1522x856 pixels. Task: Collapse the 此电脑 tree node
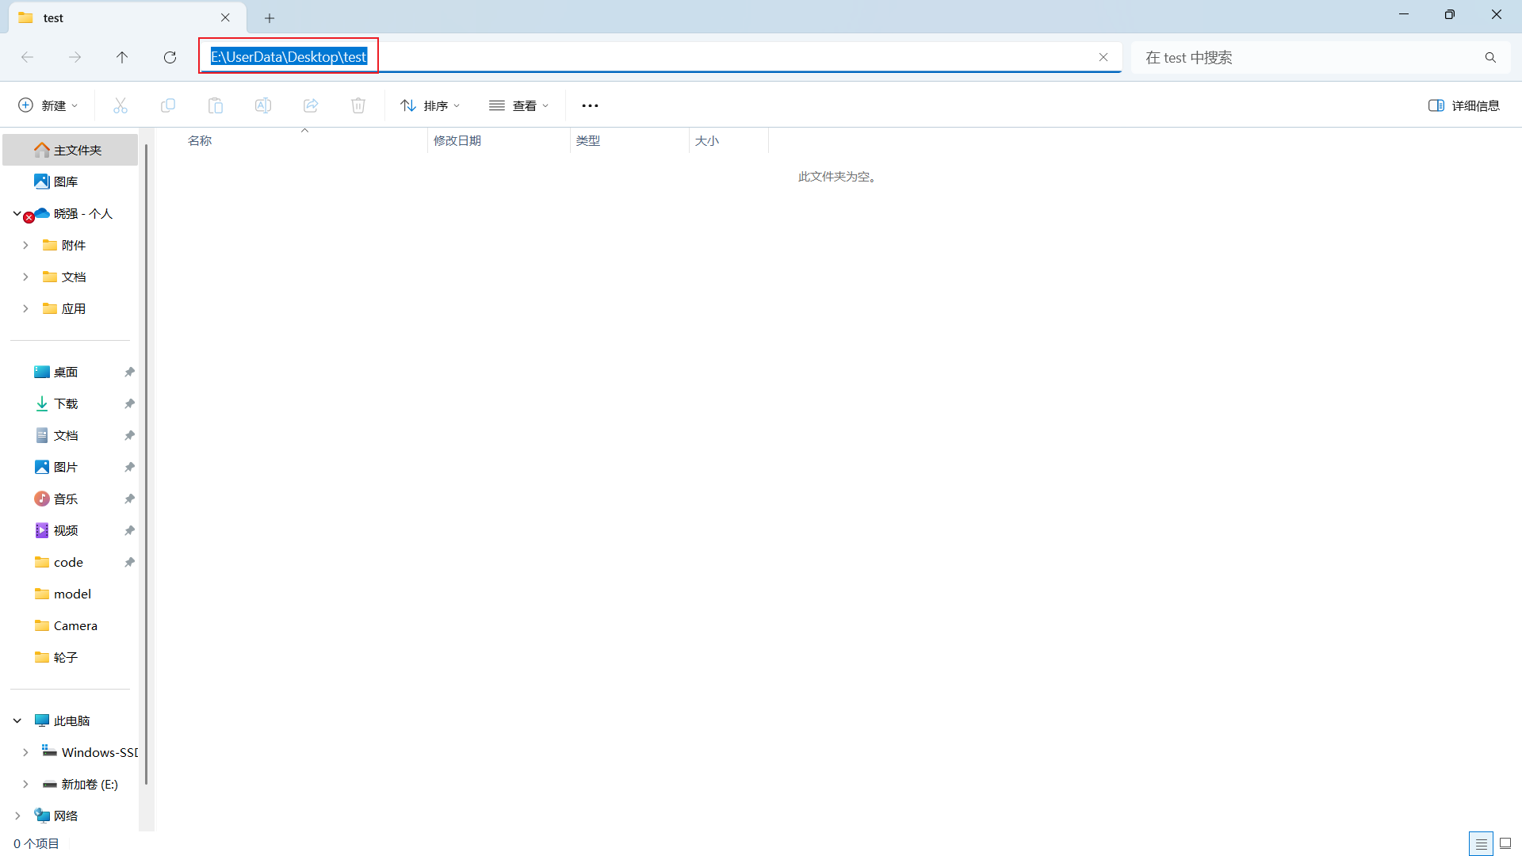click(17, 720)
